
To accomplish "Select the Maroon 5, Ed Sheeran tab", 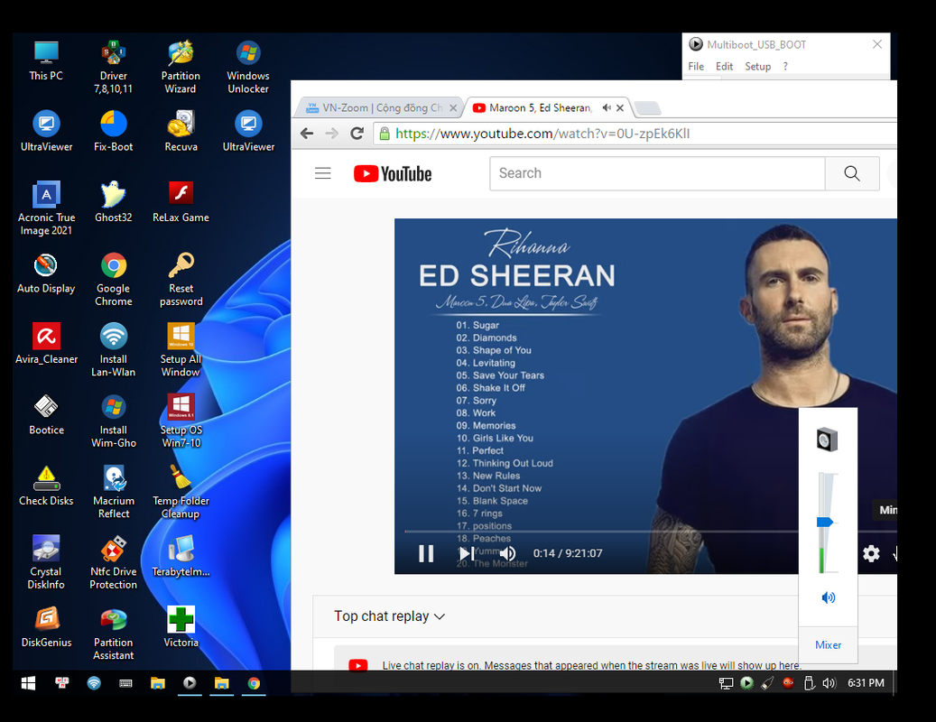I will (x=541, y=108).
